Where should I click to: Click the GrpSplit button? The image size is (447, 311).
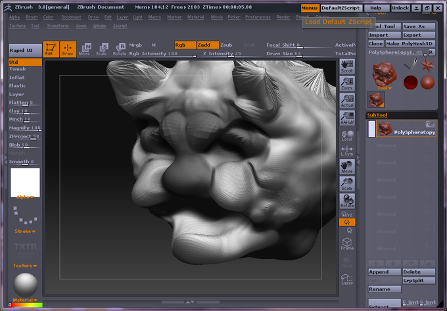[x=419, y=281]
